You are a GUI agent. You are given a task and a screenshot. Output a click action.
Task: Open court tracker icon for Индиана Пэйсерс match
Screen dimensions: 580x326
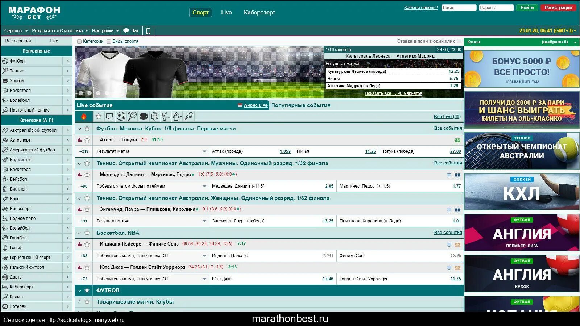pyautogui.click(x=457, y=244)
